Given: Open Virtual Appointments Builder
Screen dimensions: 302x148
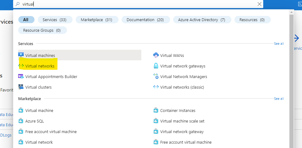Looking at the screenshot, I should click(51, 76).
